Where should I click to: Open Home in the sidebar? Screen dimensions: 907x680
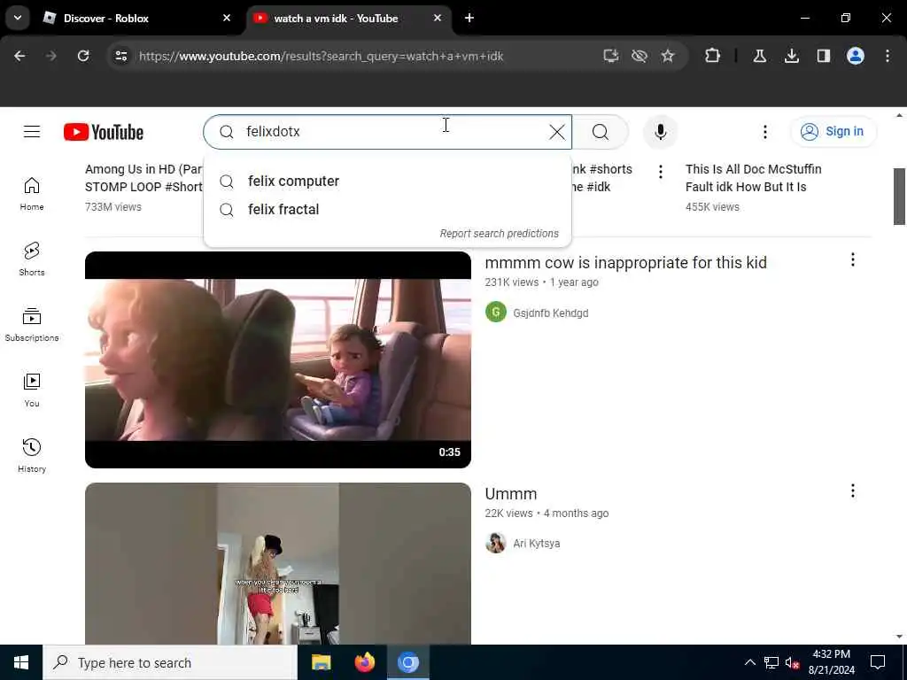tap(32, 194)
